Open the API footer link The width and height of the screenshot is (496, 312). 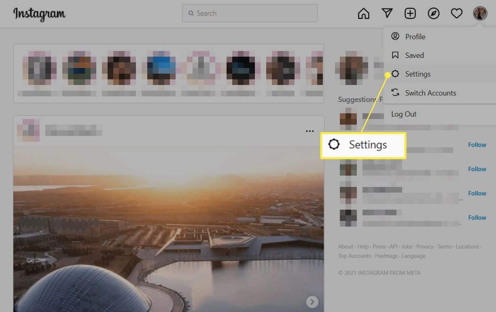(x=394, y=246)
